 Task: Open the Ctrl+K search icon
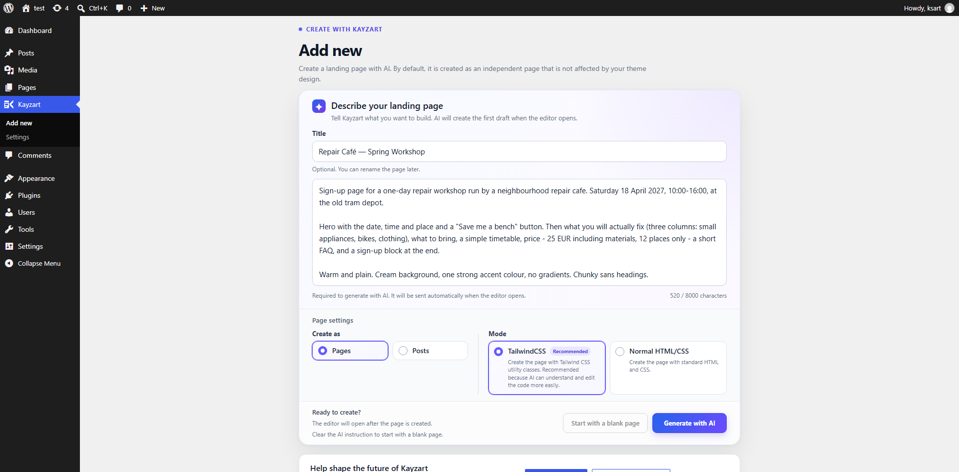pos(81,8)
